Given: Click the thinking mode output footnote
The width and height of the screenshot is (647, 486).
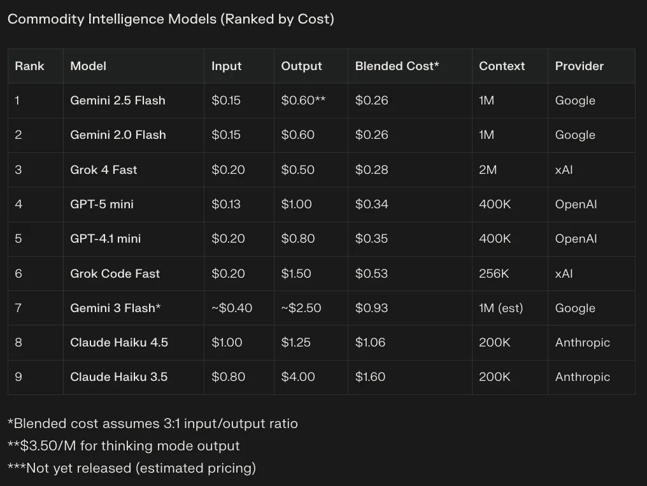Looking at the screenshot, I should (124, 446).
